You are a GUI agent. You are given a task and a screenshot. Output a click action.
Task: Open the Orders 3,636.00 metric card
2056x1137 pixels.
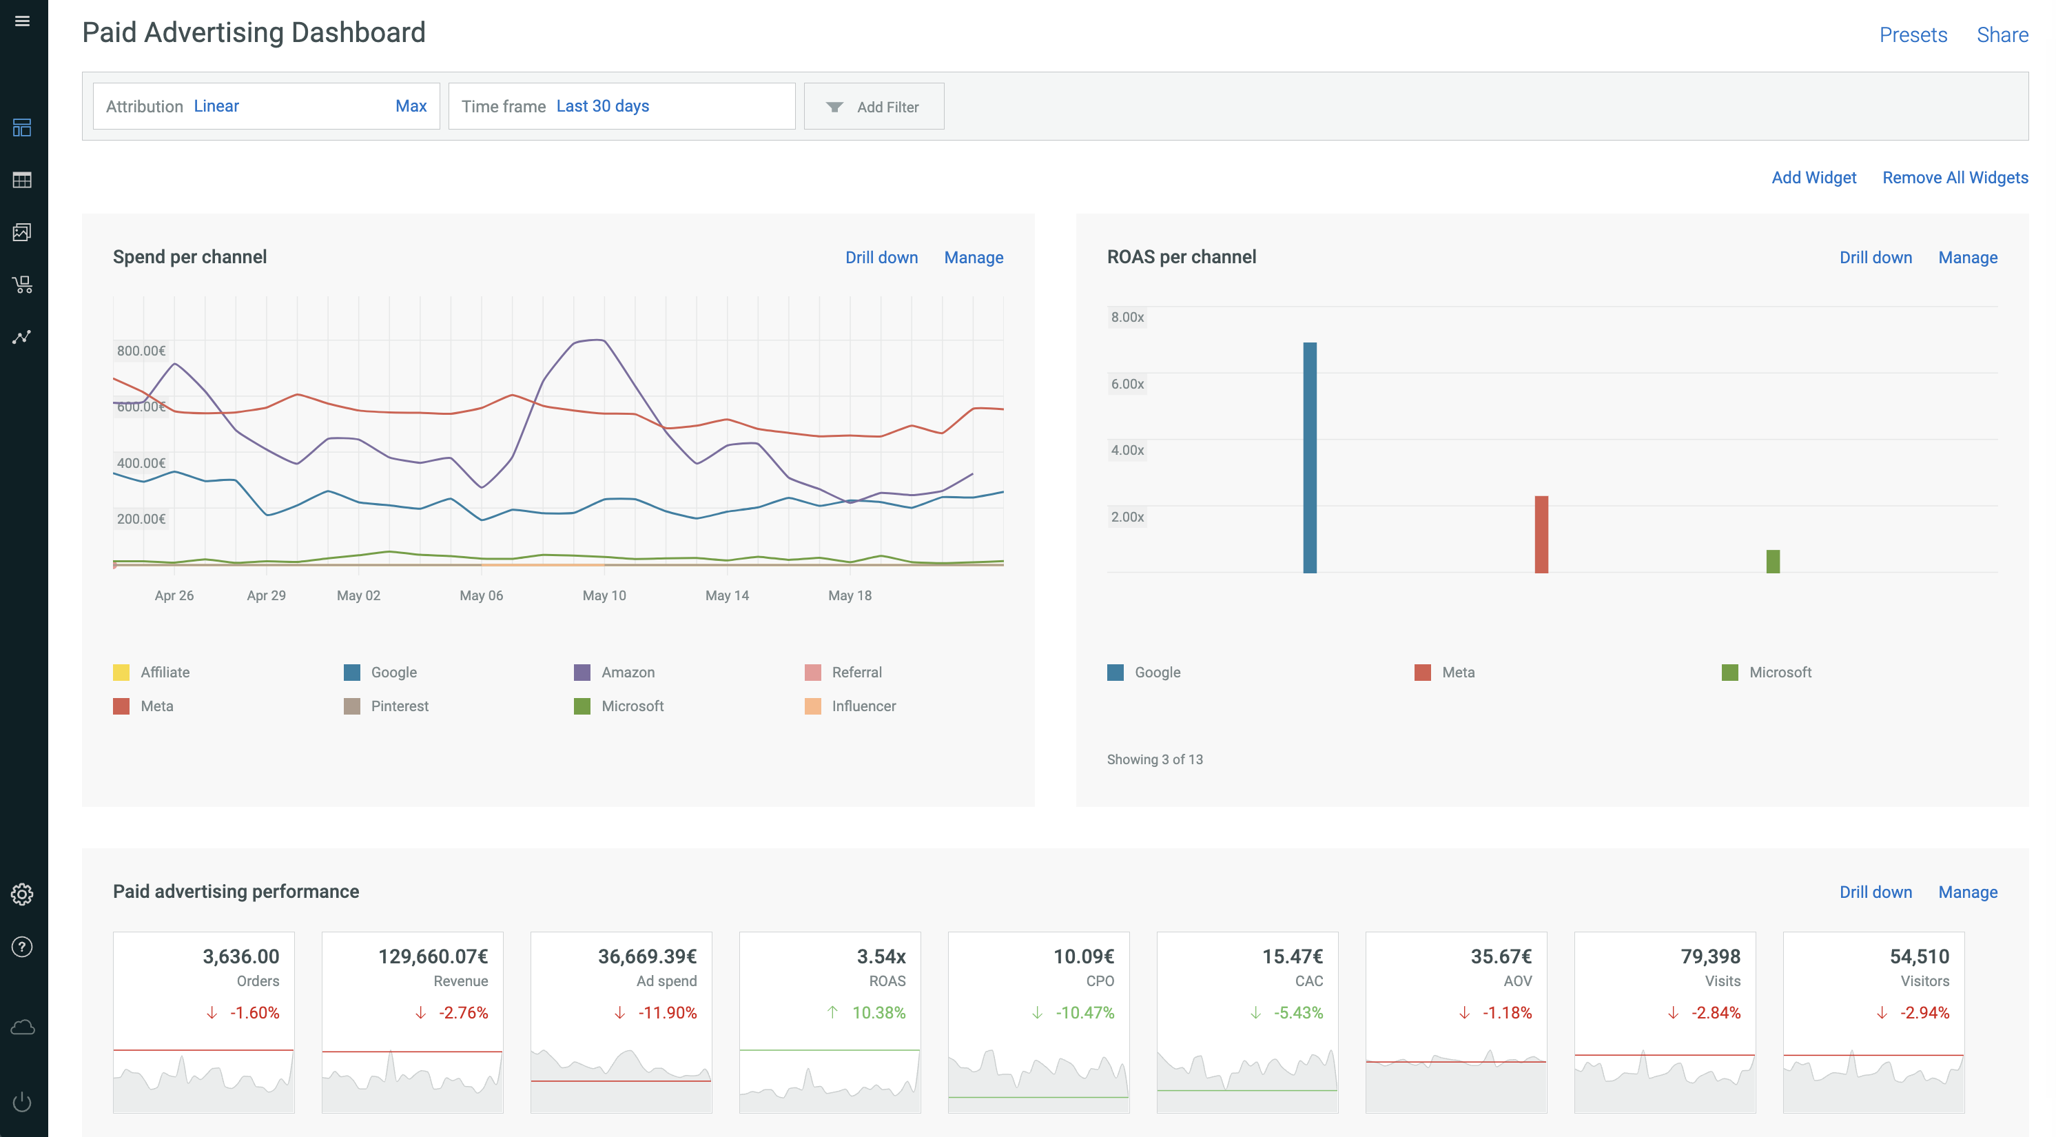(x=203, y=1022)
